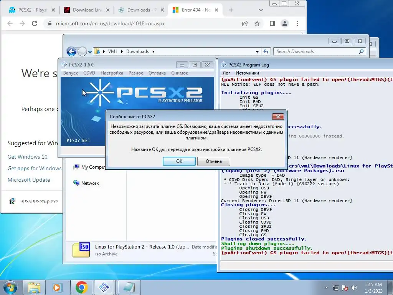Open the volume tray icon
This screenshot has height=295, width=393.
tap(354, 288)
